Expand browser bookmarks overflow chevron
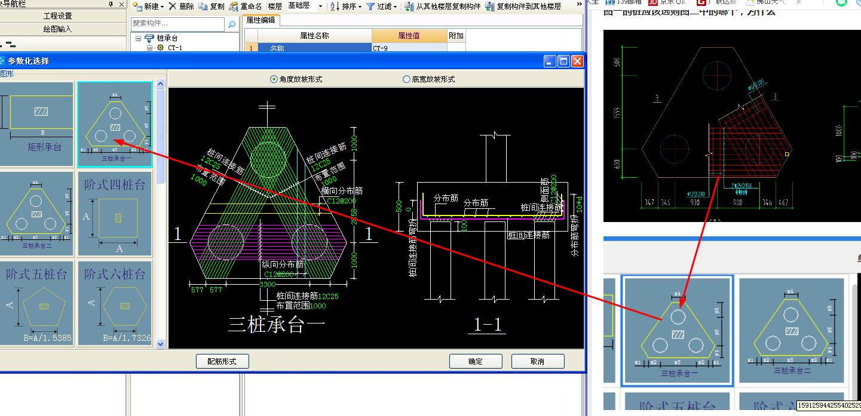 pos(799,2)
